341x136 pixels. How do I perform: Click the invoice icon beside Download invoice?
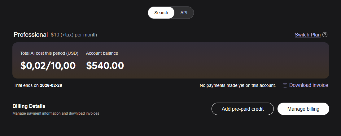coord(285,85)
